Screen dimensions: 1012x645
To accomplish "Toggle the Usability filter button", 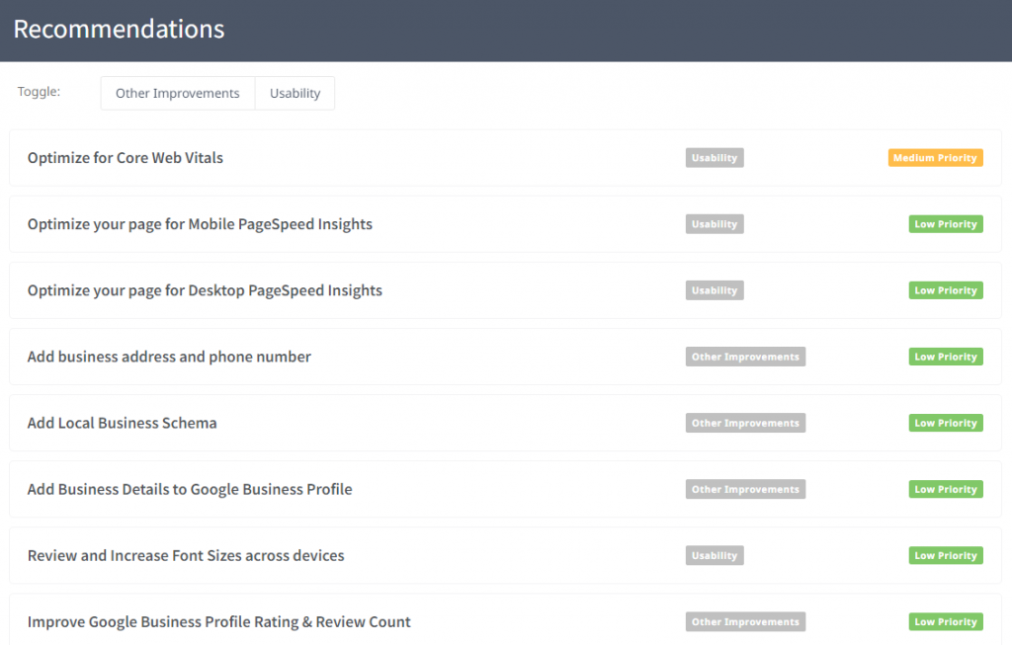I will (x=295, y=93).
